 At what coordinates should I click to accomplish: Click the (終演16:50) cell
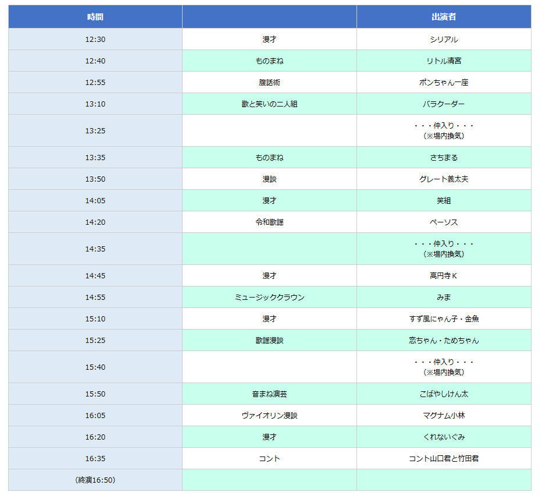(x=95, y=480)
